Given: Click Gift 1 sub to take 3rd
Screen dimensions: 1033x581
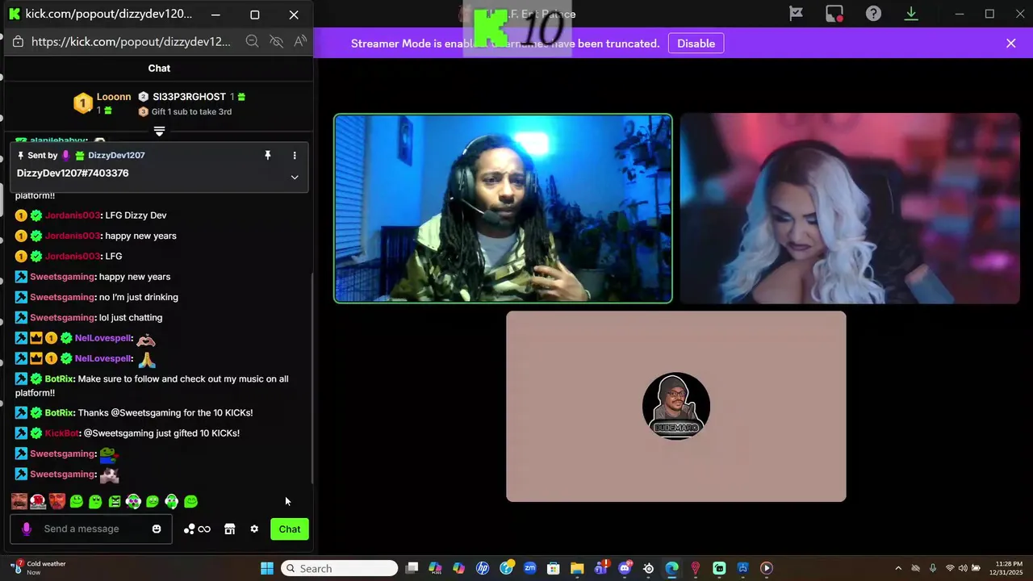Looking at the screenshot, I should [x=191, y=111].
